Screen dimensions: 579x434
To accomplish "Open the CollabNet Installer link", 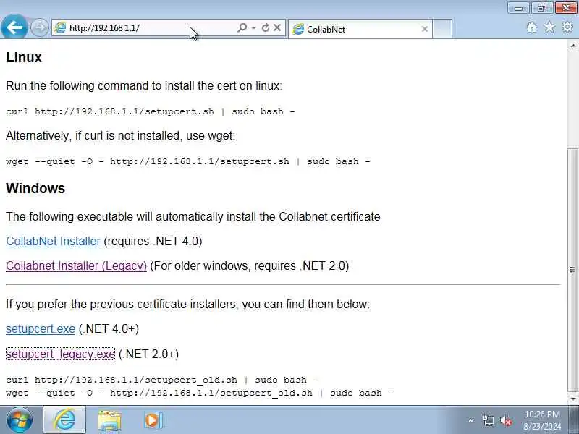I will tap(53, 241).
